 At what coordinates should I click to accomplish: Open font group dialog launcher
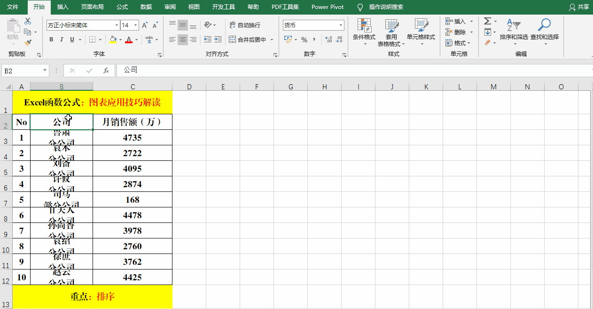pos(160,55)
